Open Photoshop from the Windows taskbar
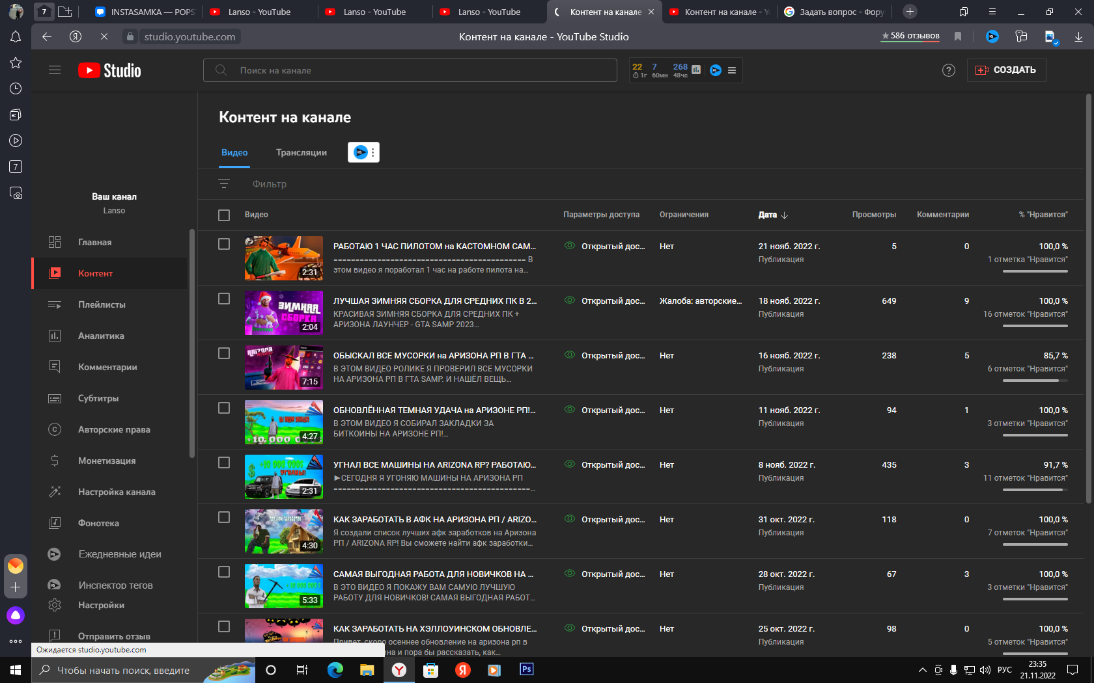Screen dimensions: 1094x683 coord(526,669)
